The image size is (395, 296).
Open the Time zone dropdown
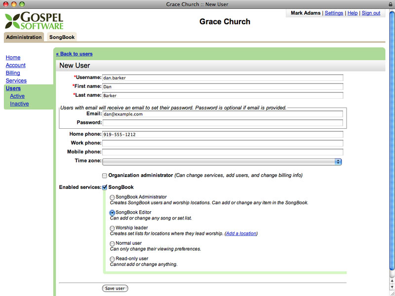coord(222,162)
